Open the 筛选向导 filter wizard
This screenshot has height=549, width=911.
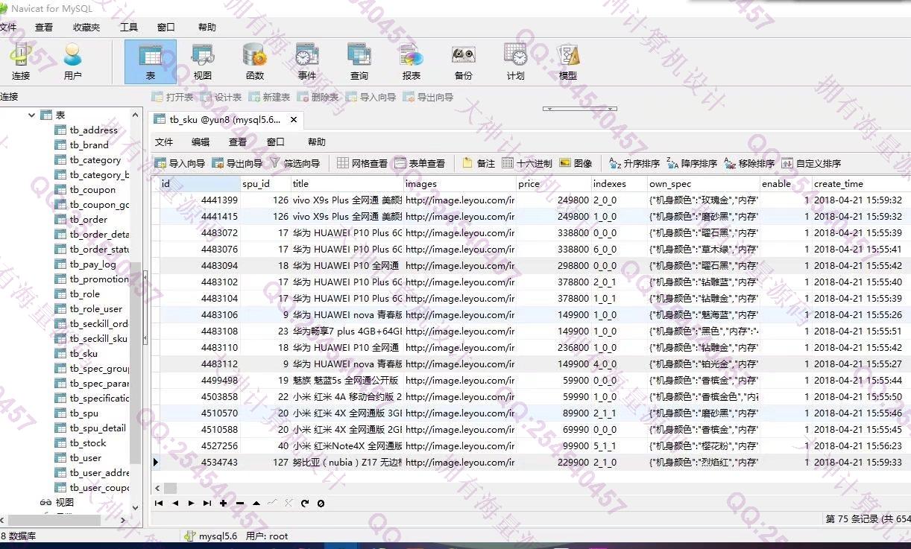click(x=294, y=163)
